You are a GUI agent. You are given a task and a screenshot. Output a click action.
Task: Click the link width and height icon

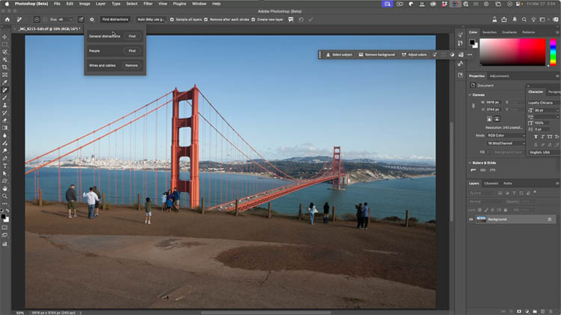[x=473, y=106]
